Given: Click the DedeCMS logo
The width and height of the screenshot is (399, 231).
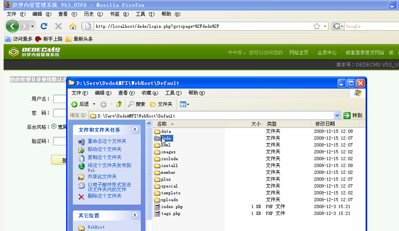Looking at the screenshot, I should [x=34, y=52].
